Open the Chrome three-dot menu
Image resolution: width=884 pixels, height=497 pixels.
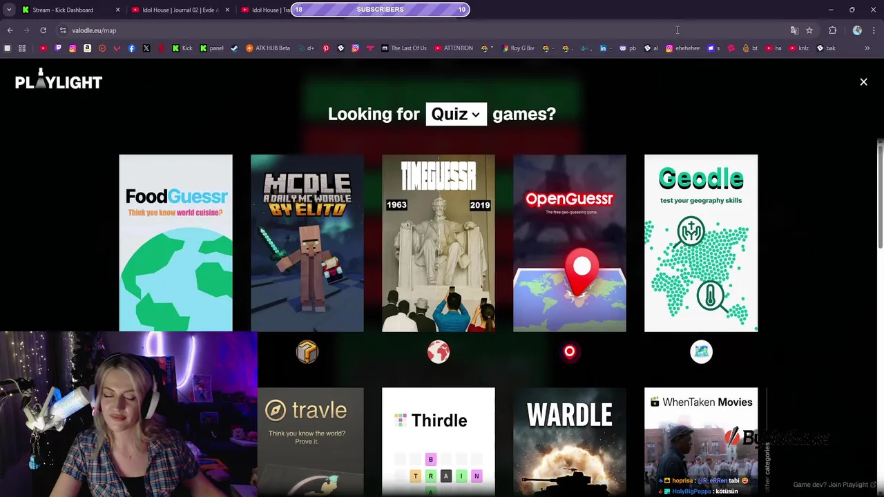[874, 30]
